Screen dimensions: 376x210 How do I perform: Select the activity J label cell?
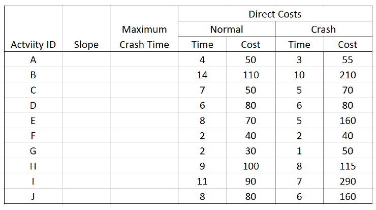pos(33,197)
